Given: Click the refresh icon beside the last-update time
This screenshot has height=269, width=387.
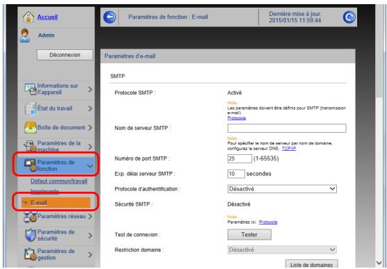Looking at the screenshot, I should point(349,17).
